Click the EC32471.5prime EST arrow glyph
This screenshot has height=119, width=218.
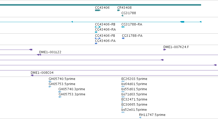point(122,102)
